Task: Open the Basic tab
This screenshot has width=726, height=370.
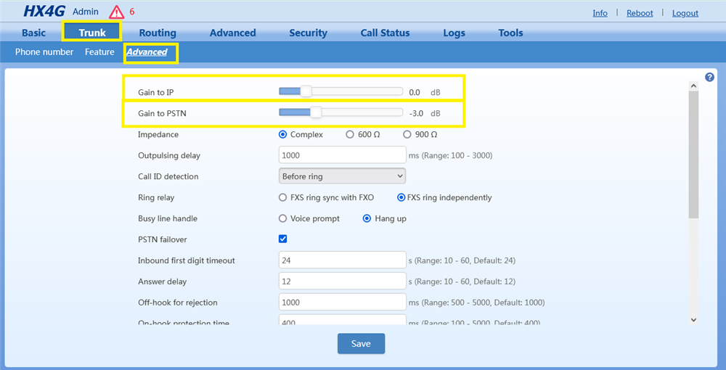Action: [34, 33]
